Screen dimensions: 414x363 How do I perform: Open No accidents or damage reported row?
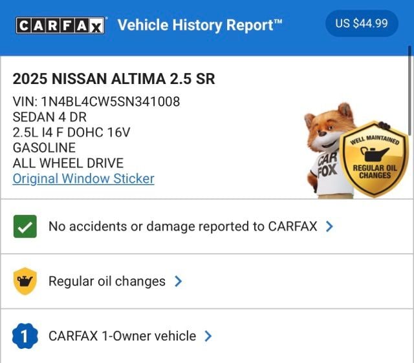pyautogui.click(x=182, y=227)
